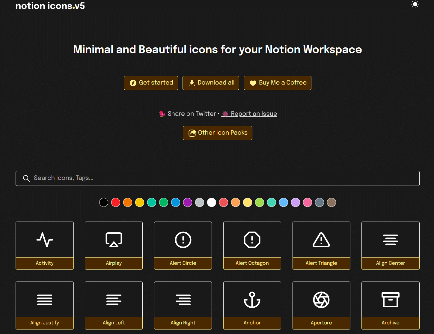Focus the Search Icons, Tags field
This screenshot has height=334, width=434.
click(218, 178)
